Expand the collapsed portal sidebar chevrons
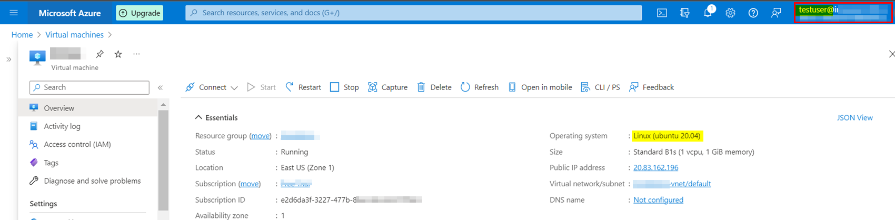This screenshot has height=220, width=895. pyautogui.click(x=9, y=59)
